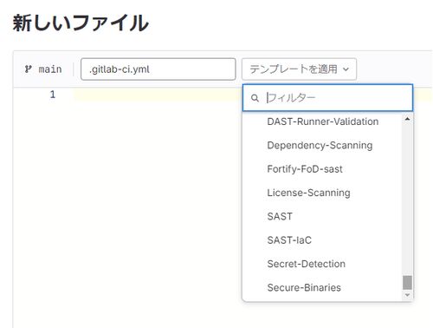Image resolution: width=433 pixels, height=328 pixels.
Task: Click the search magnifier icon in filter
Action: click(x=255, y=98)
